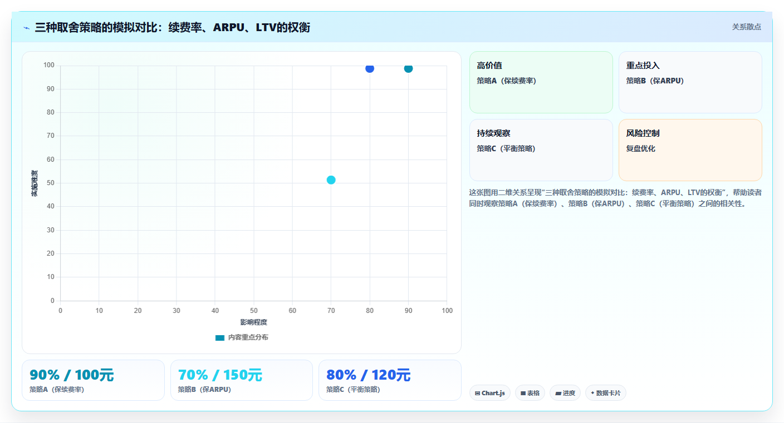Click the 实施难度 y-axis title
Viewport: 784px width, 423px height.
click(x=35, y=183)
